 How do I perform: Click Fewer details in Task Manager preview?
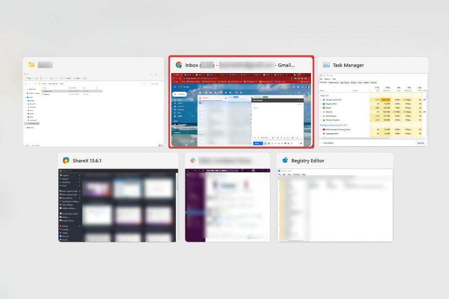click(x=328, y=143)
